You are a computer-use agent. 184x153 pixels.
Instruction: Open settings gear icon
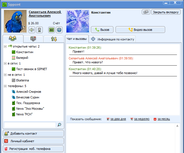pos(59,30)
